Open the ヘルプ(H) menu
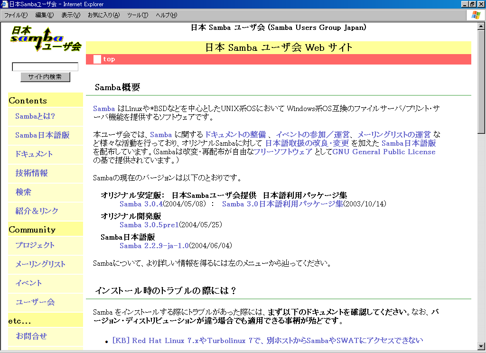Viewport: 486px width, 353px height. click(x=167, y=15)
